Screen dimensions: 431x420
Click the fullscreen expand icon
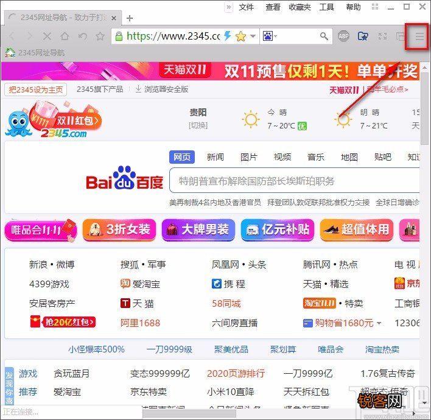382,36
